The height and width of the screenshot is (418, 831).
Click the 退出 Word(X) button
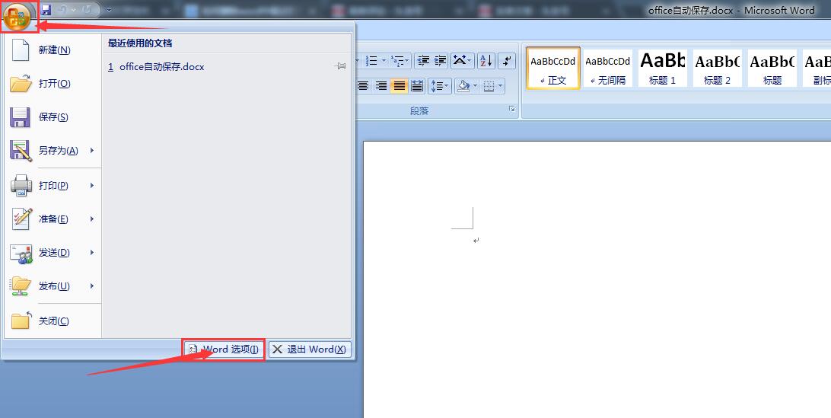[310, 349]
